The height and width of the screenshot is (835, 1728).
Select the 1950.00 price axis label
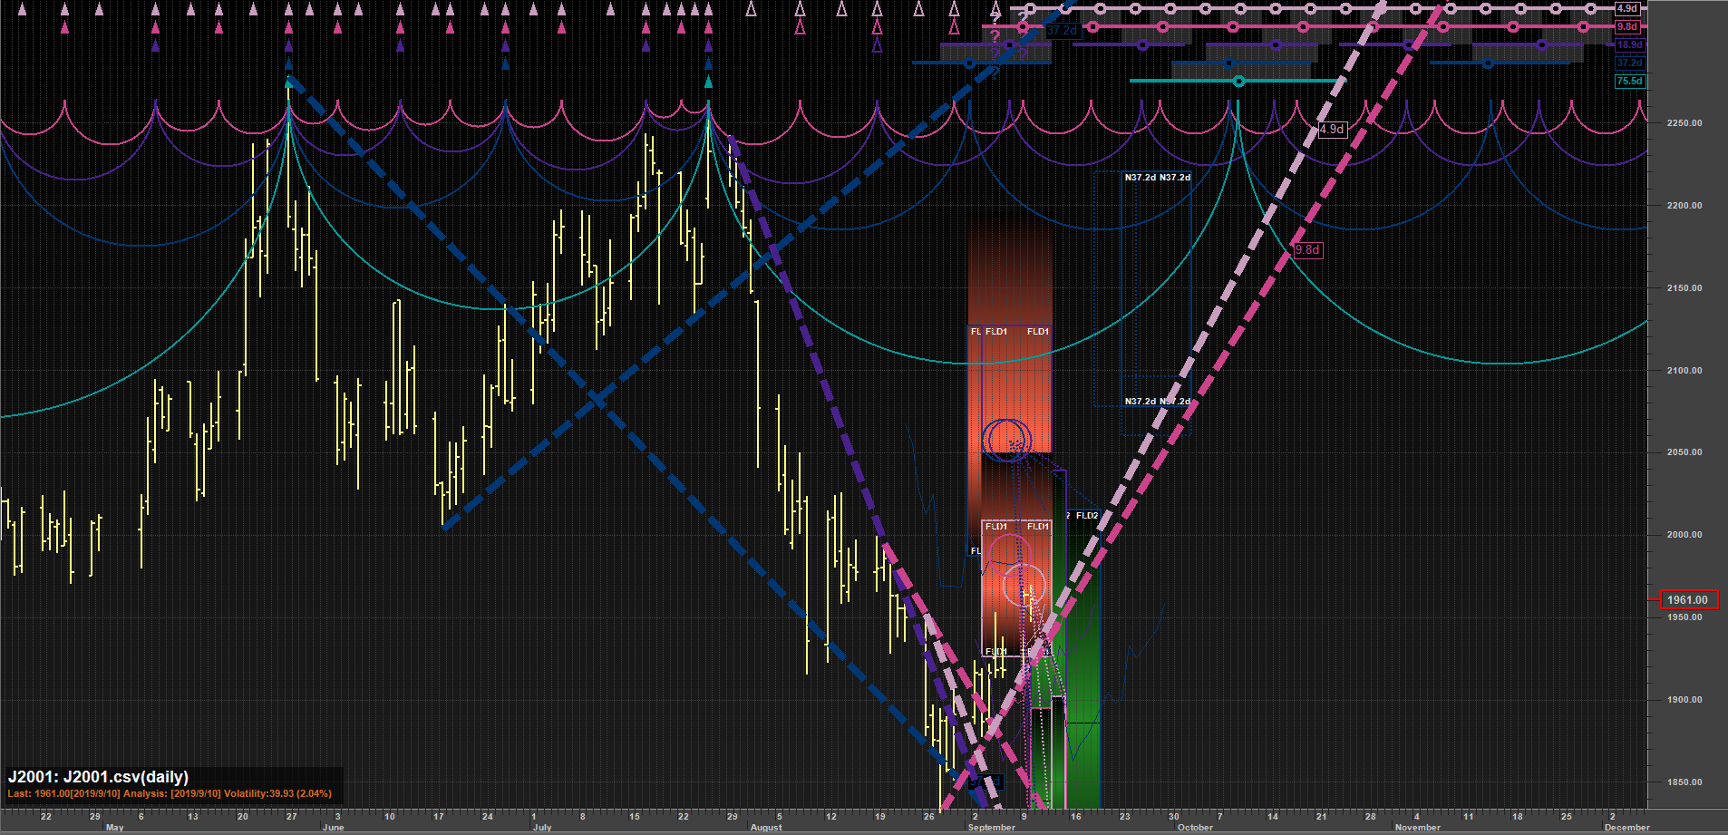[1684, 617]
